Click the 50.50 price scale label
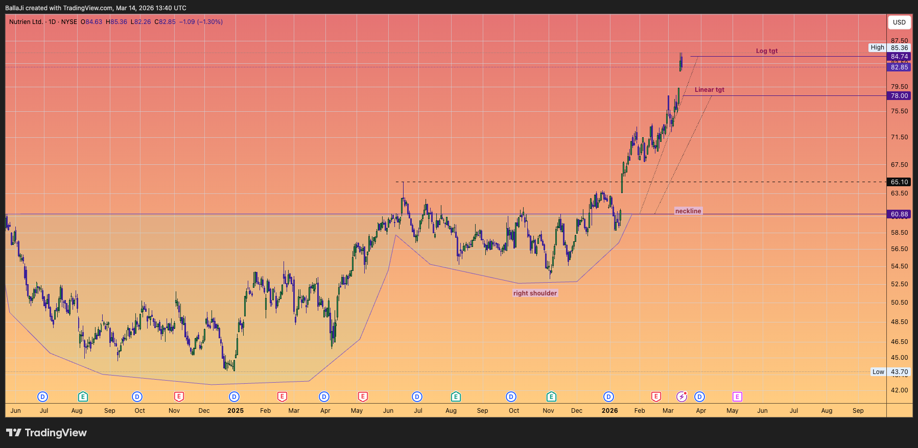 (899, 303)
